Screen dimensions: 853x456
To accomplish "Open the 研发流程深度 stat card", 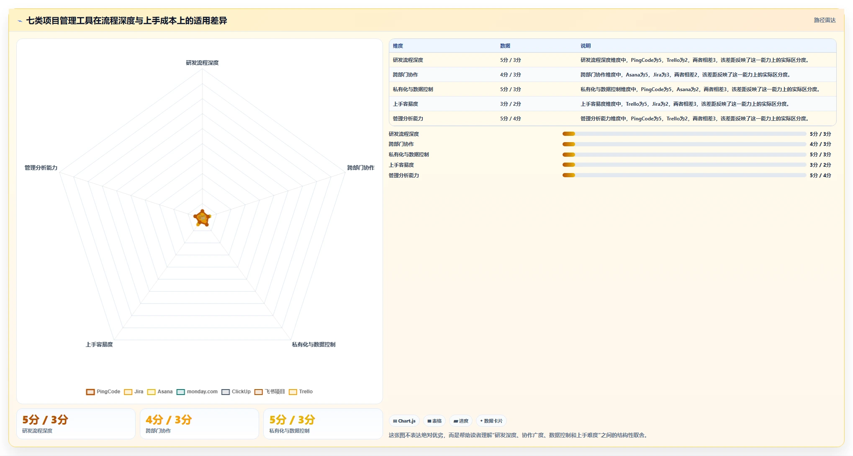I will click(76, 424).
